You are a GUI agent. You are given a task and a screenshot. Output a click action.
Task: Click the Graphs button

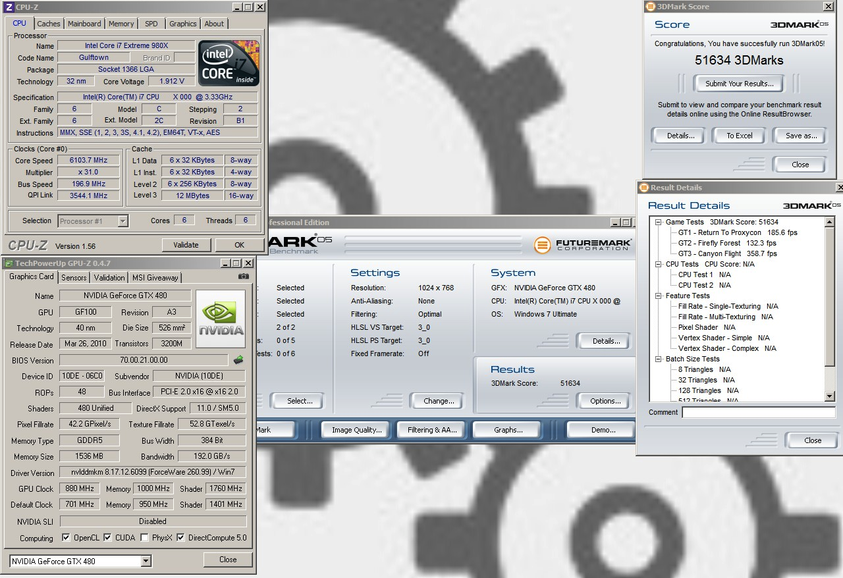(x=508, y=430)
